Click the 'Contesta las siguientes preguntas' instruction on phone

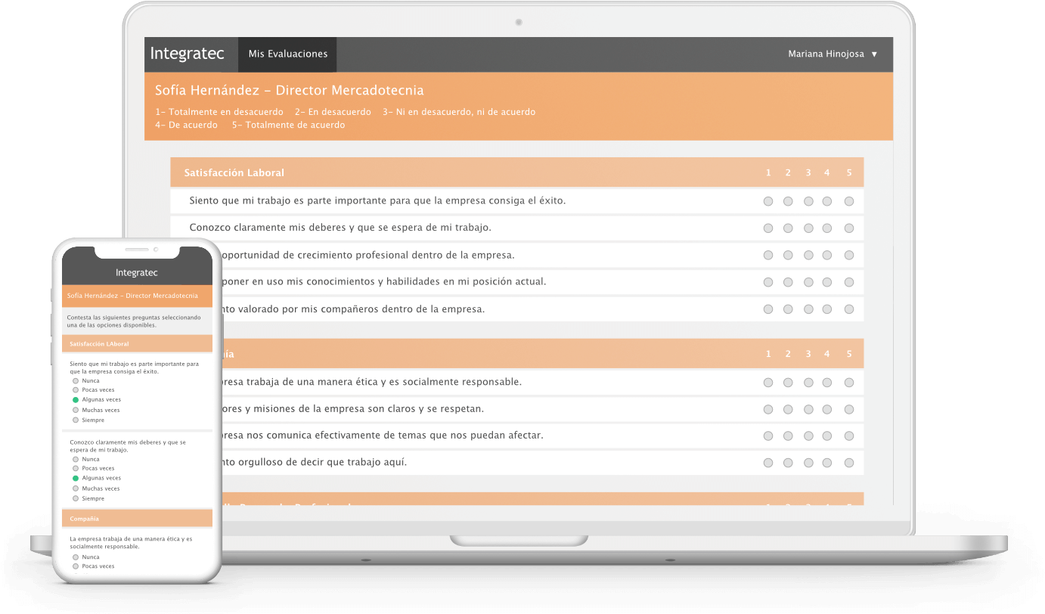[x=134, y=321]
